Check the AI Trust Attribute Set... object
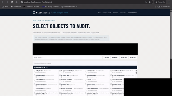The height and width of the screenshot is (96, 172). tap(111, 75)
